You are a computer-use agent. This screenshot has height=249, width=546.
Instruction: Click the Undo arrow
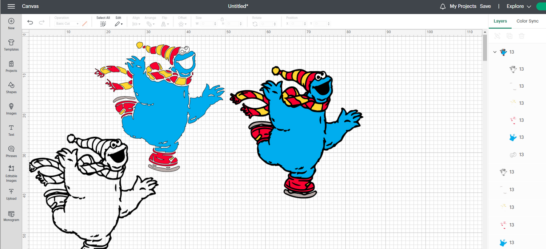coord(30,23)
